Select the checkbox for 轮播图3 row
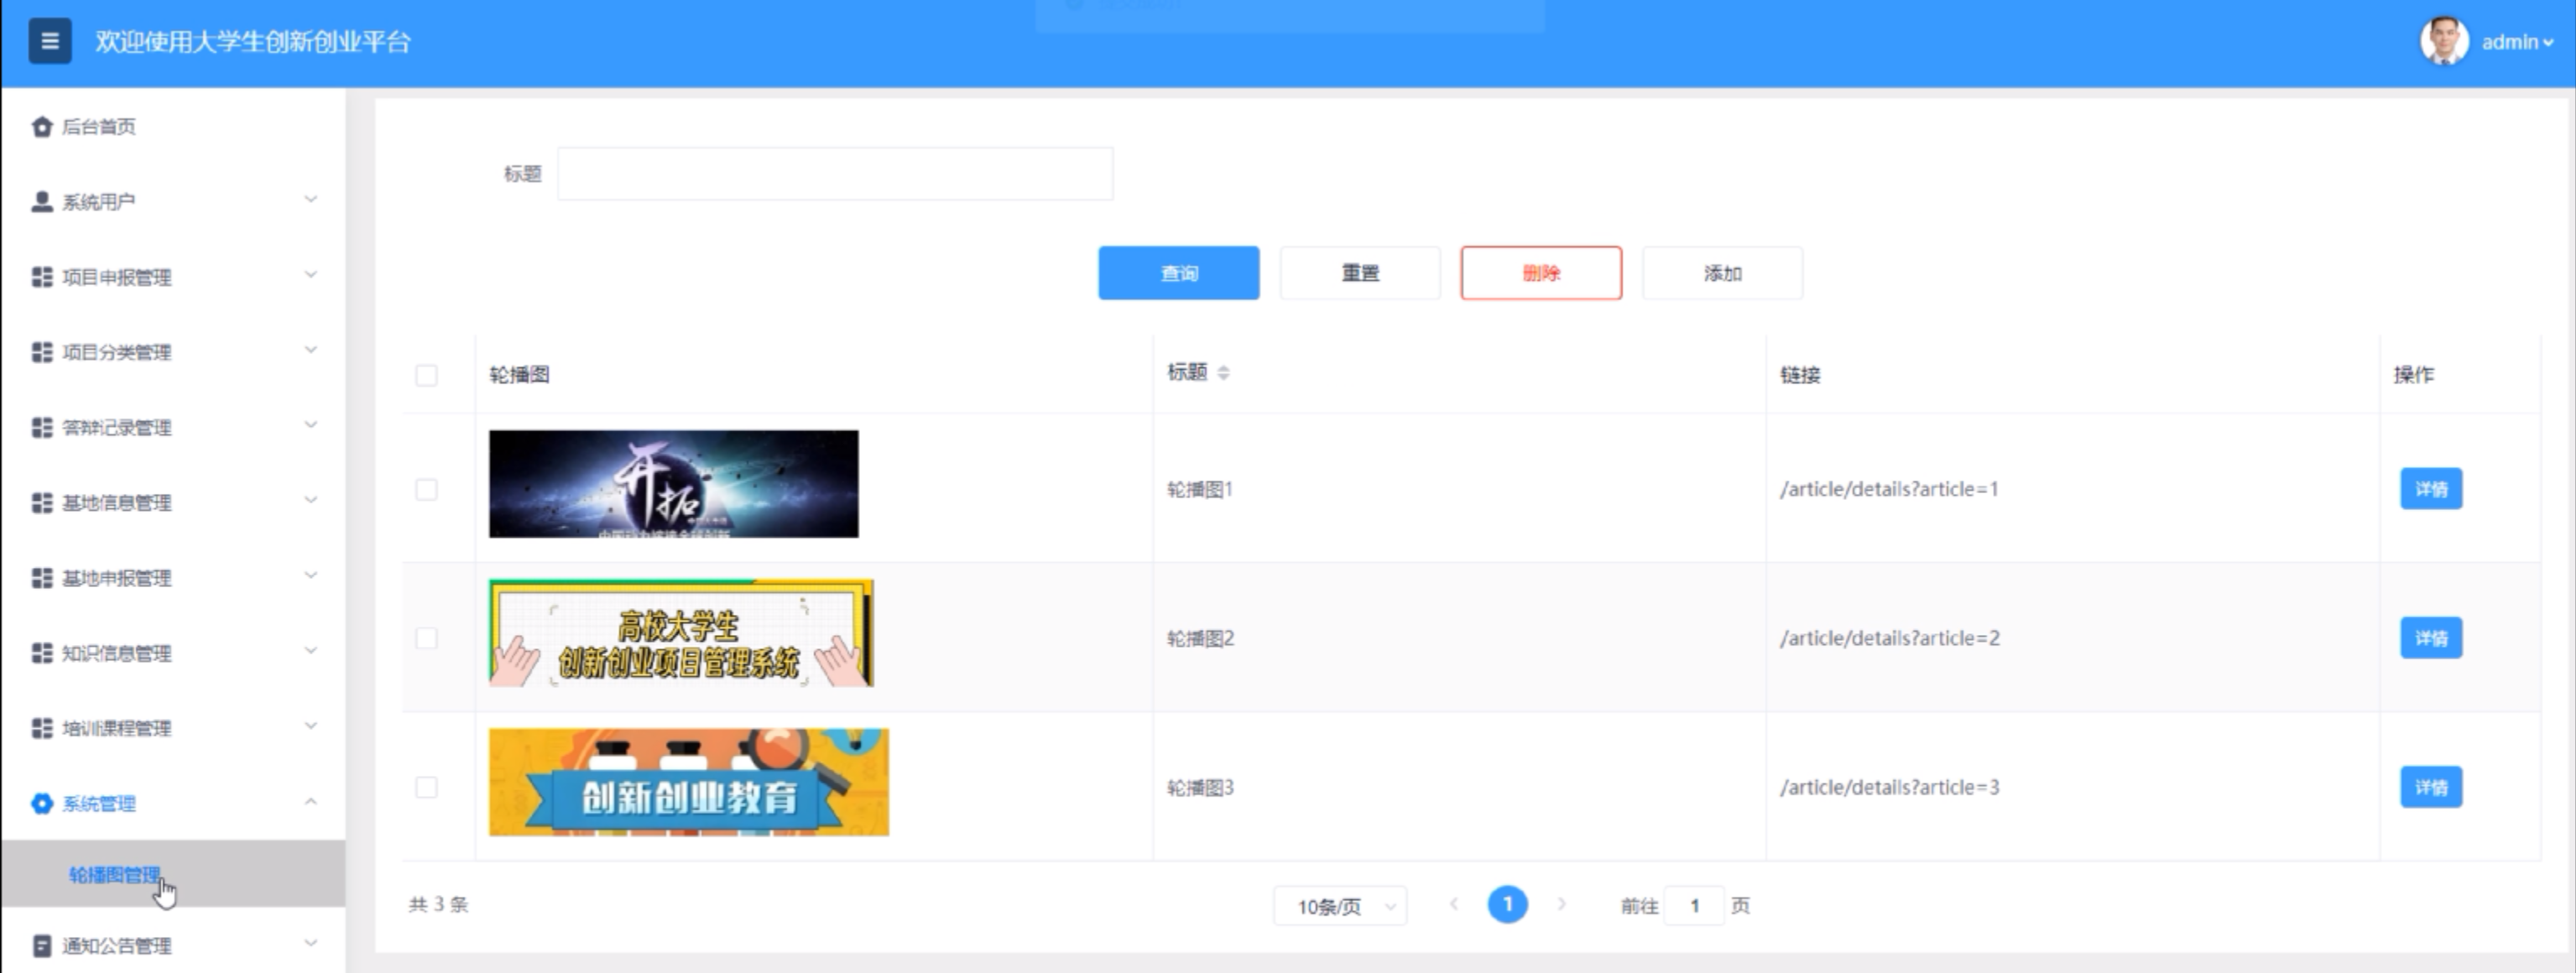2576x973 pixels. [426, 787]
